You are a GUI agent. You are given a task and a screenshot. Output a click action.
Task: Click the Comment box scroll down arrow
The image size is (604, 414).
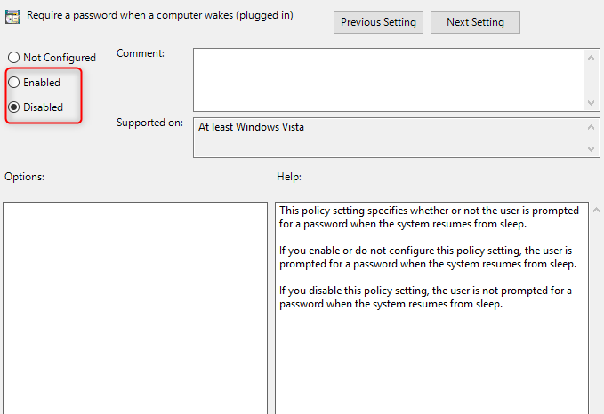pyautogui.click(x=591, y=103)
